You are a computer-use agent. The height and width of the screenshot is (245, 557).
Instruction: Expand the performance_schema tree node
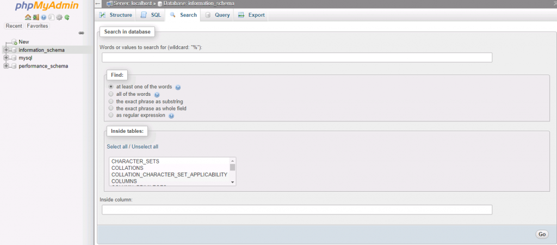(6, 66)
